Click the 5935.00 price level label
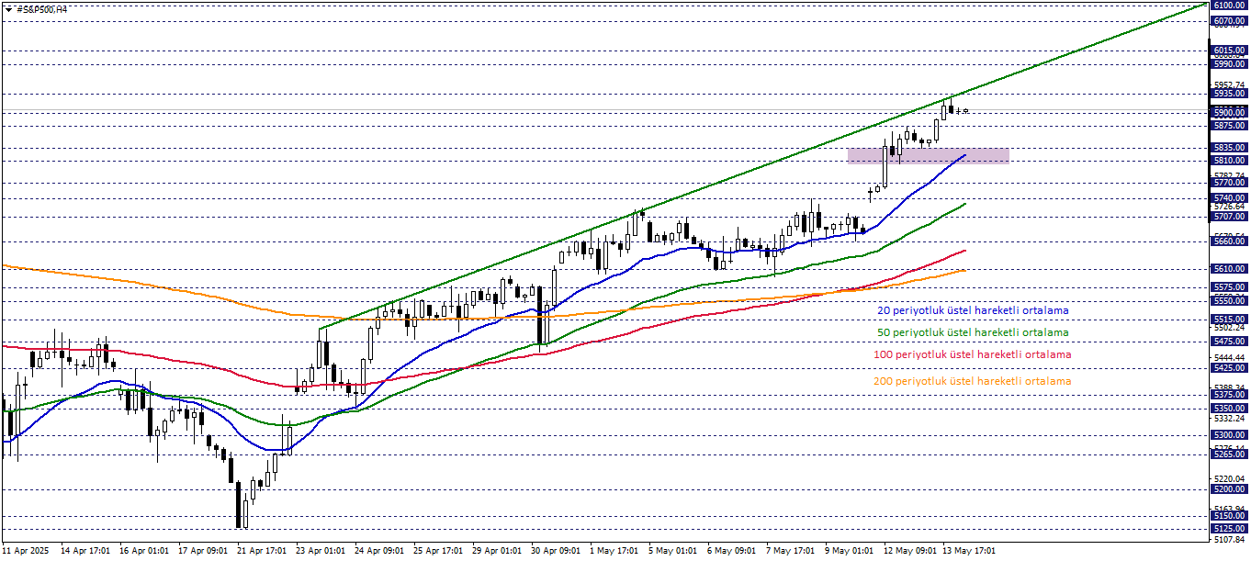The height and width of the screenshot is (561, 1251). (x=1229, y=94)
